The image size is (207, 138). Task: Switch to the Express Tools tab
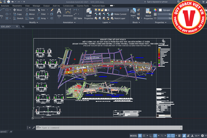pyautogui.click(x=82, y=6)
